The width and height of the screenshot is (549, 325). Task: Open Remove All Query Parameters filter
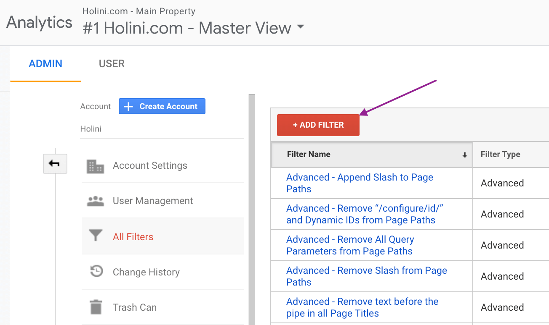tap(350, 245)
